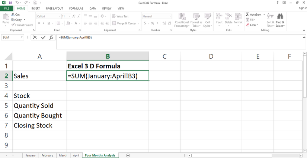307x158 pixels.
Task: Toggle Wrap Text
Action: 120,16
